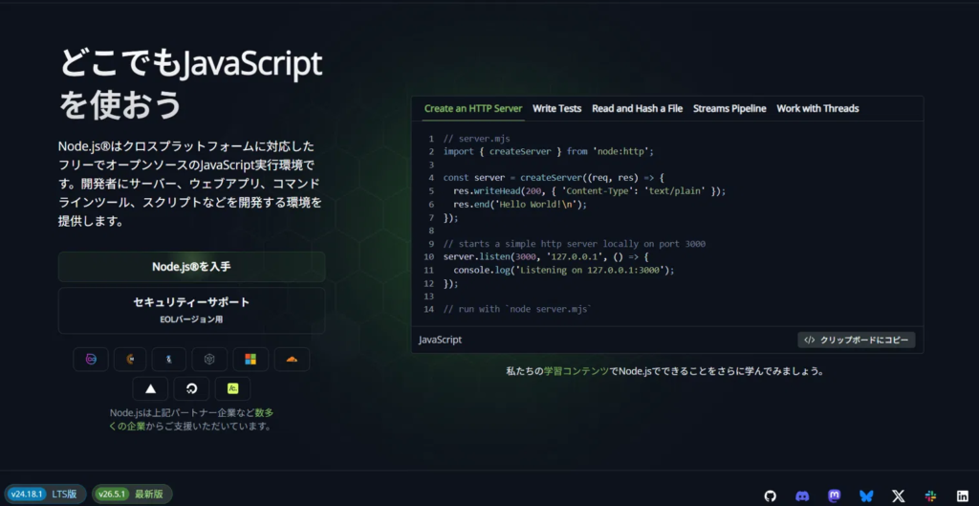The image size is (979, 506).
Task: Open the Discord icon in the footer
Action: [x=802, y=496]
